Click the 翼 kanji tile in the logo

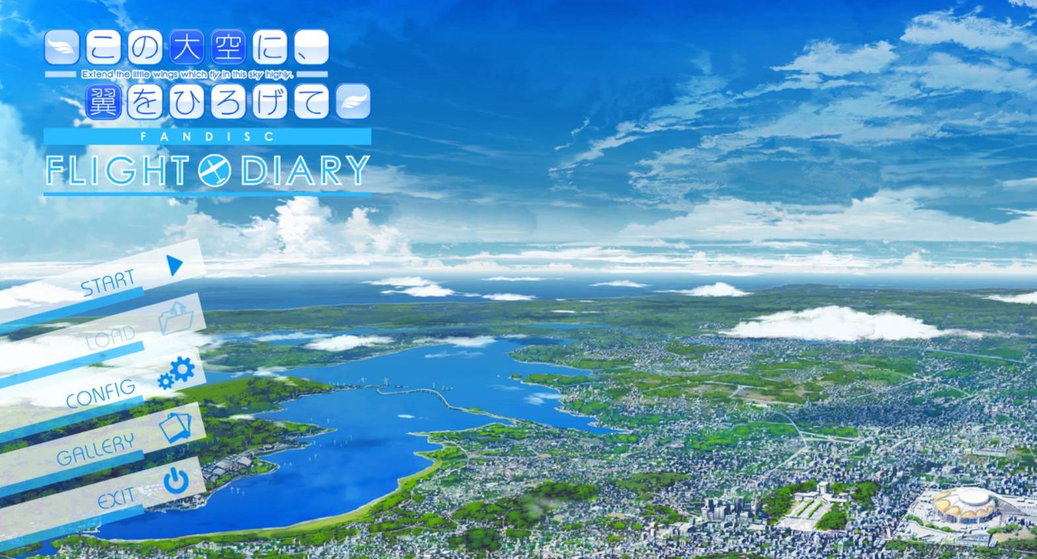point(104,102)
